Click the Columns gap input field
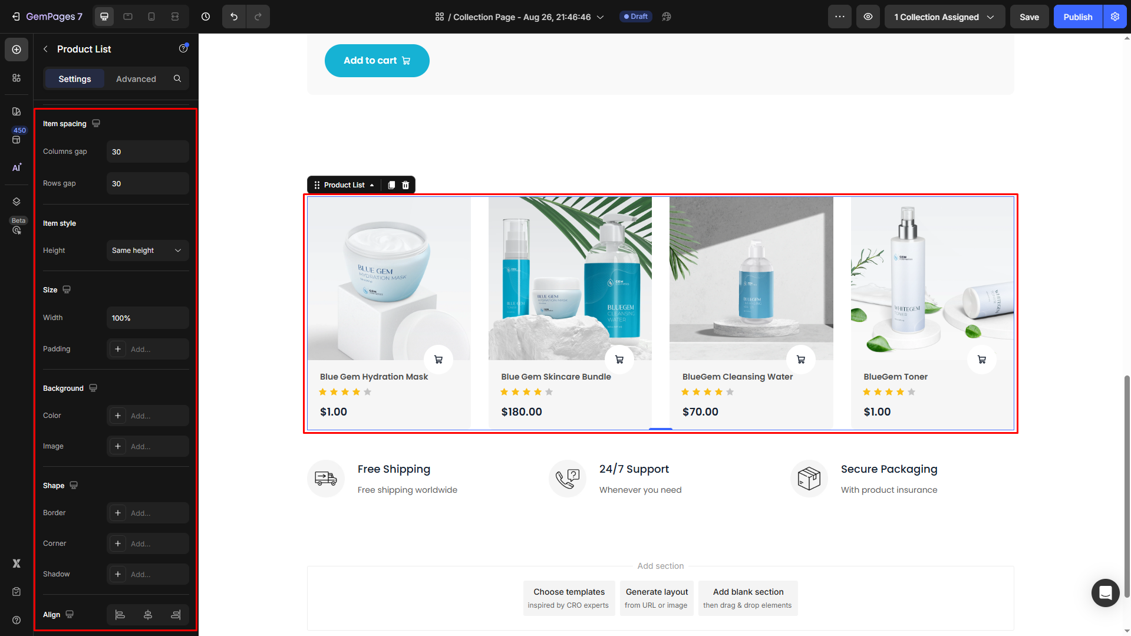1131x636 pixels. [147, 151]
